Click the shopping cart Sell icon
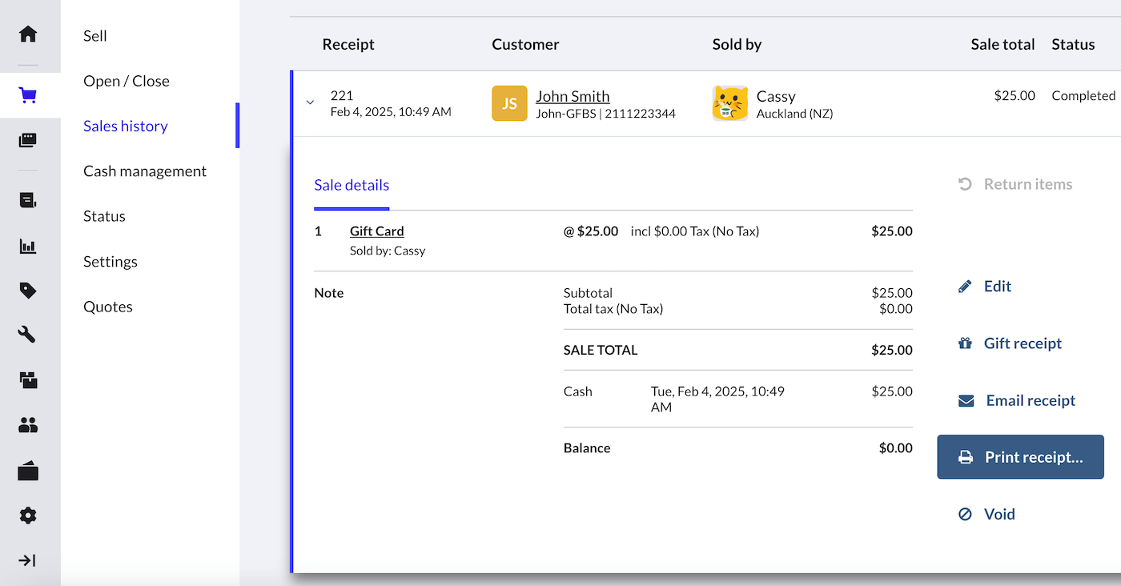 (x=28, y=96)
